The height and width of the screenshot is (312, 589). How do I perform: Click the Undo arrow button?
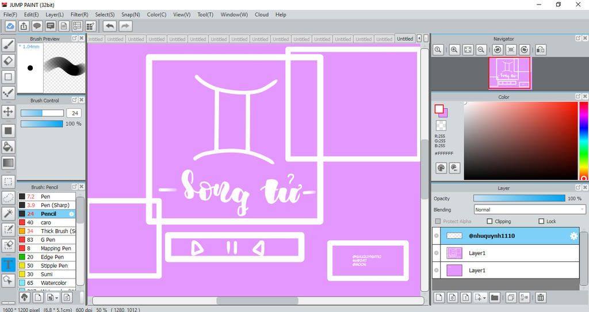[110, 26]
